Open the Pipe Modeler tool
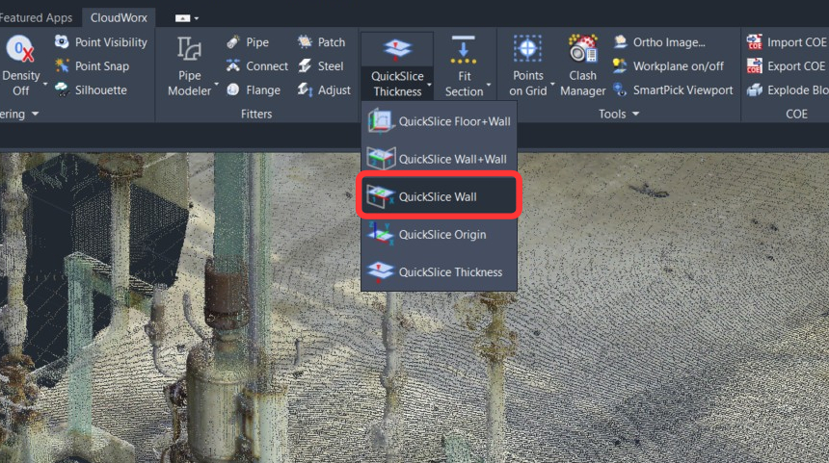The image size is (829, 463). 189,66
